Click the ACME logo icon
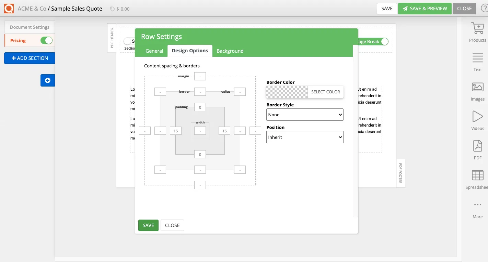This screenshot has width=488, height=262. pyautogui.click(x=8, y=8)
